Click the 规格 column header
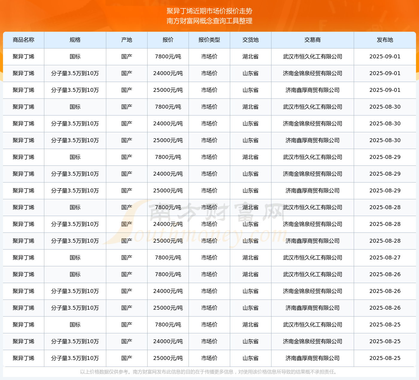The width and height of the screenshot is (419, 380). (x=75, y=40)
